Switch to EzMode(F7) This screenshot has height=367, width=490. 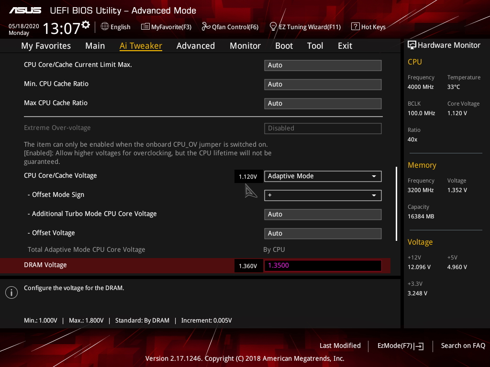pyautogui.click(x=395, y=345)
